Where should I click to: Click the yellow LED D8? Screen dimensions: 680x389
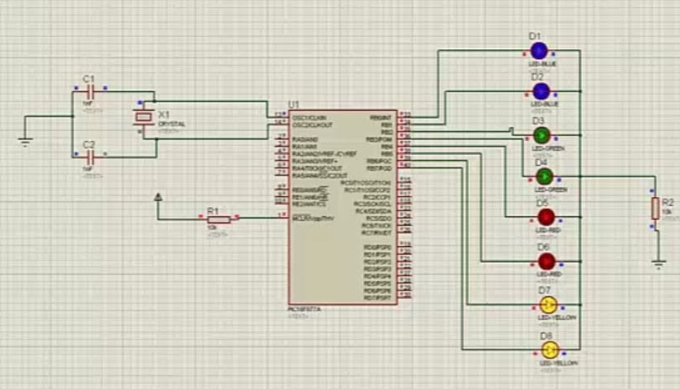pyautogui.click(x=550, y=350)
